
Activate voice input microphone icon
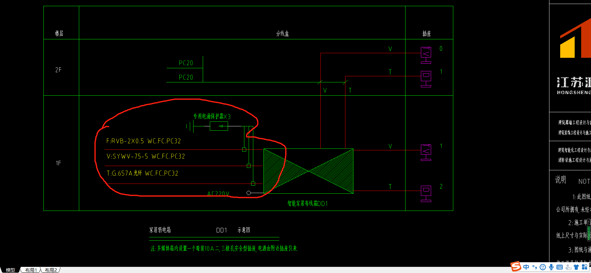(x=551, y=267)
